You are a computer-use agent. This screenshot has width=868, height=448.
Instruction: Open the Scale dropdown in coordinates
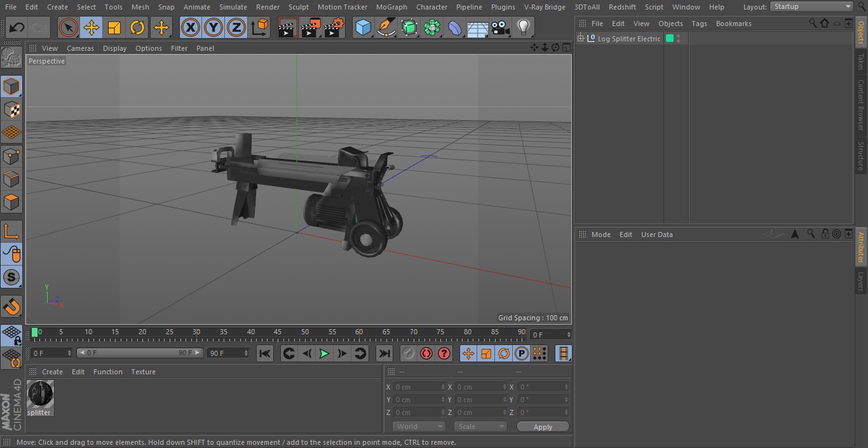[480, 426]
